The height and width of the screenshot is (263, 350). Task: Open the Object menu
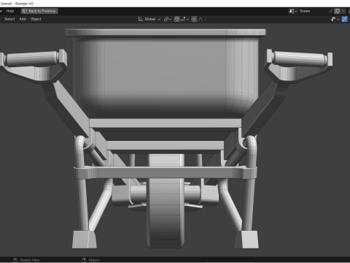tap(36, 19)
